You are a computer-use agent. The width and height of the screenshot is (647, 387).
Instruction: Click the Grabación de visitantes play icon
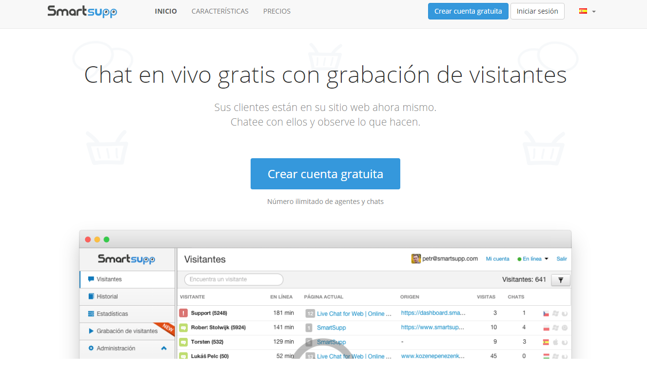(x=91, y=331)
